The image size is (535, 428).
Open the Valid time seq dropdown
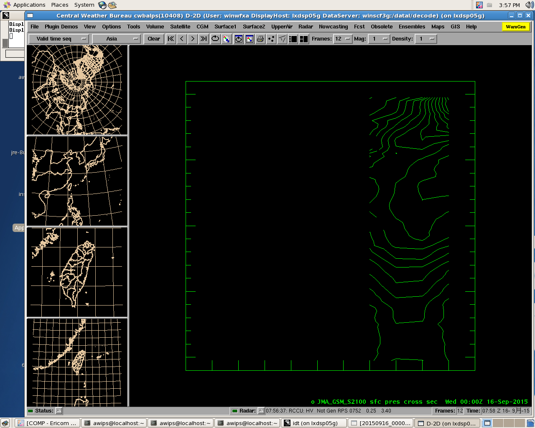pos(59,39)
